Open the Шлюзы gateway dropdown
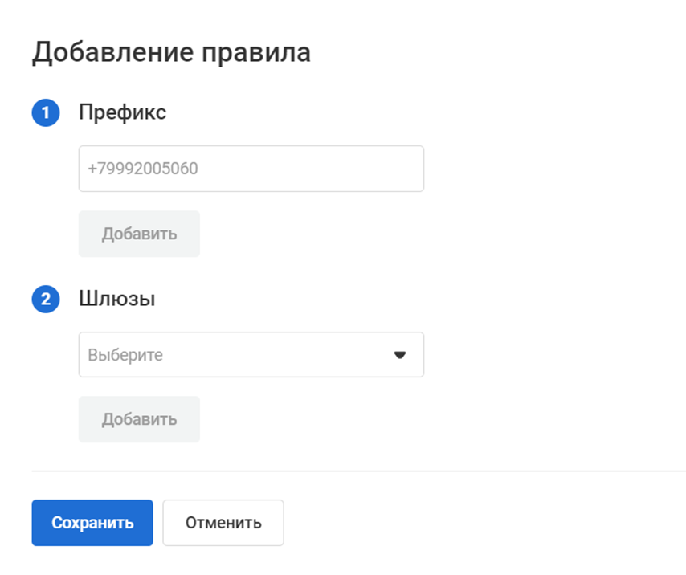686x575 pixels. [x=251, y=355]
